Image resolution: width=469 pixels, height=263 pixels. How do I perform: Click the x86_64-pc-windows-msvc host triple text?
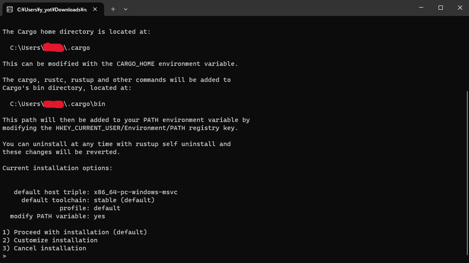[x=136, y=192]
